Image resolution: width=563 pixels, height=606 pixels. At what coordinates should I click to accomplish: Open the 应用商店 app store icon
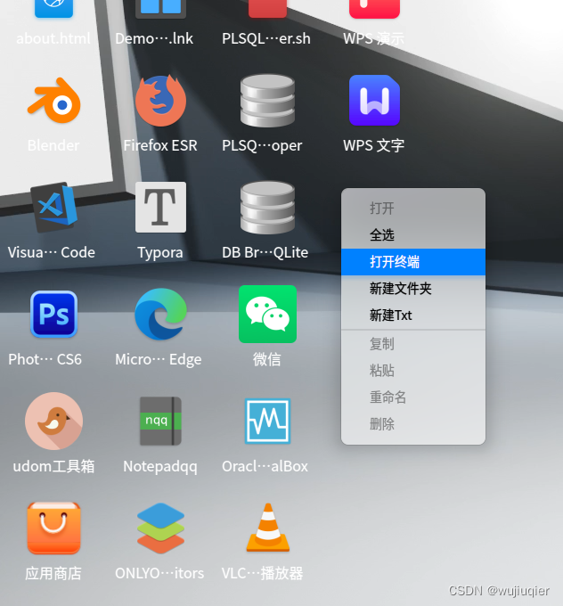click(x=53, y=528)
